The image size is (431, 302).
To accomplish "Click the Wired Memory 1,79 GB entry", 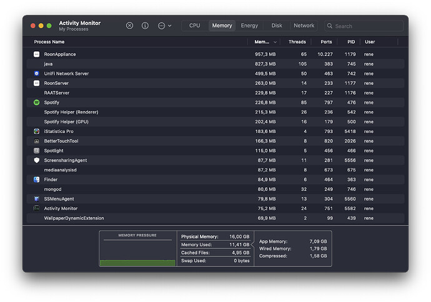I will (x=293, y=248).
